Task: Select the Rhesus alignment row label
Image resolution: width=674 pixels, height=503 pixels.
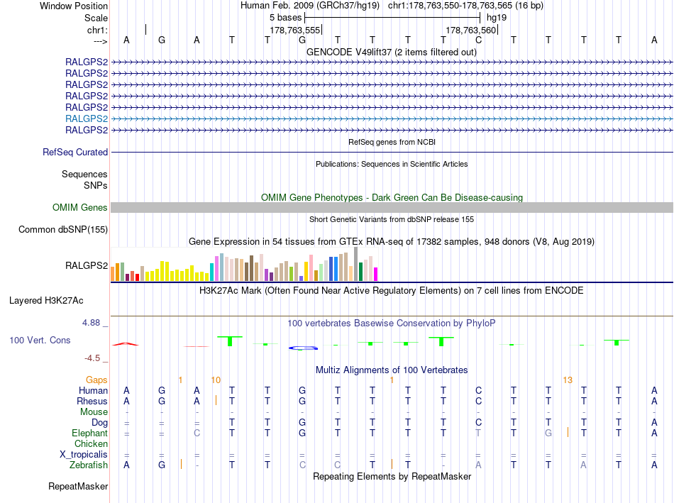Action: pyautogui.click(x=92, y=401)
